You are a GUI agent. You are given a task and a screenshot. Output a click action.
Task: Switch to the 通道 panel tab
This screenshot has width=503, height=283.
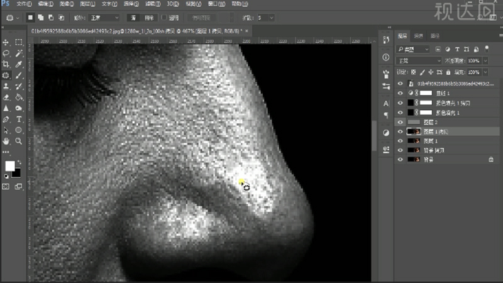(x=418, y=36)
